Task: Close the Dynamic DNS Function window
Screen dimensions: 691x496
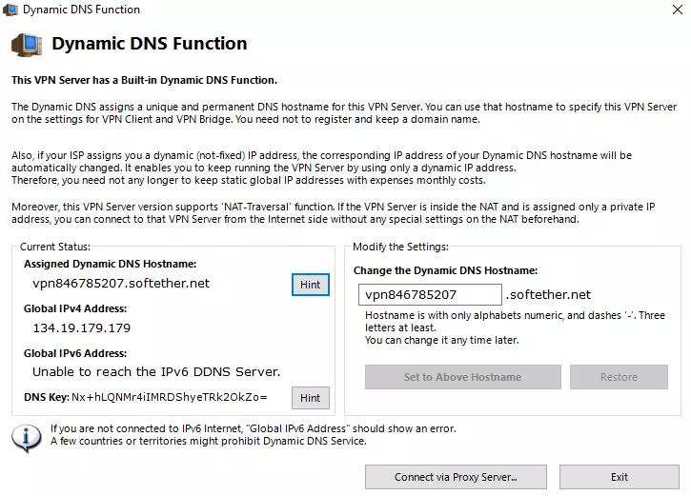Action: [x=678, y=10]
